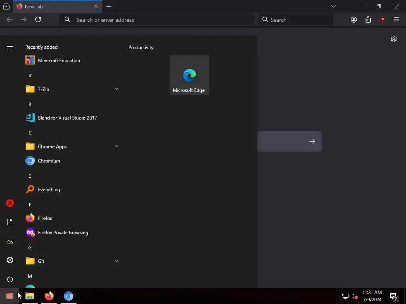Open Pictures from Start sidebar

[x=10, y=241]
